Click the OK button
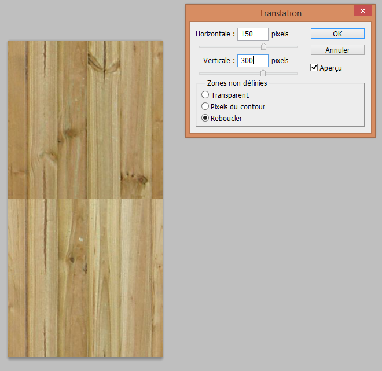This screenshot has height=371, width=382. (337, 34)
